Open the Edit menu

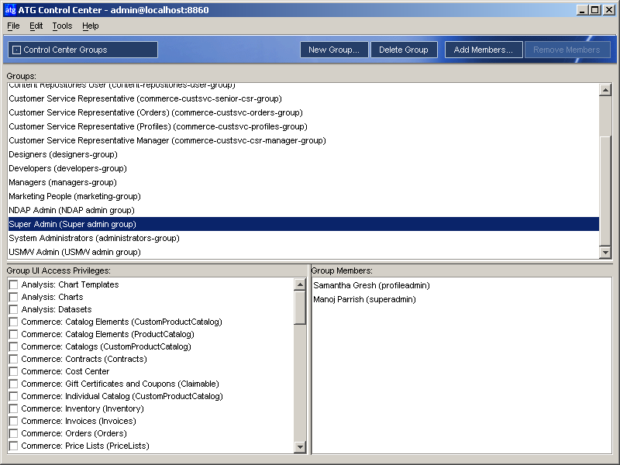36,26
